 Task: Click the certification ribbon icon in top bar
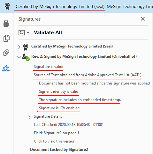click(7, 6)
